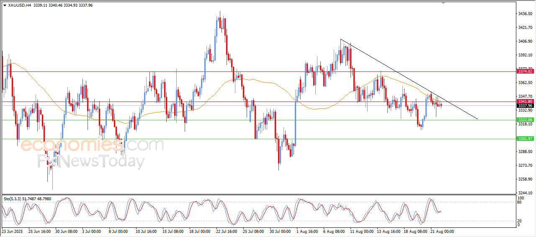Click the 11 Aug 00:00 time label
This screenshot has height=237, width=536.
(361, 231)
